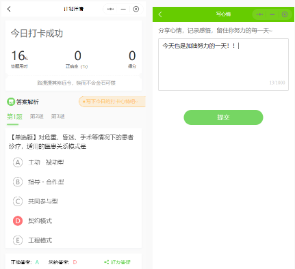Open the three-dot menu in the green header

259,14
